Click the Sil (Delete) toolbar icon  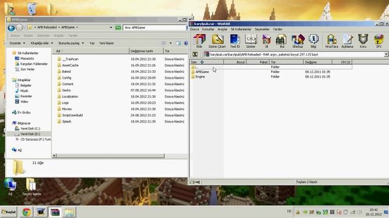[266, 41]
